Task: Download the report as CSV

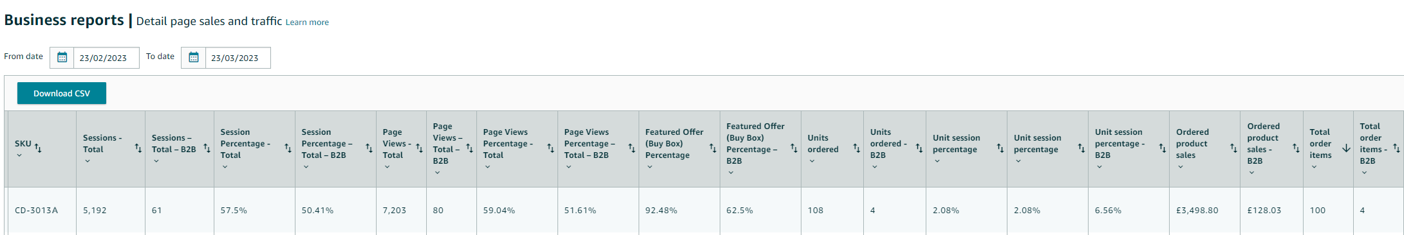Action: point(62,93)
